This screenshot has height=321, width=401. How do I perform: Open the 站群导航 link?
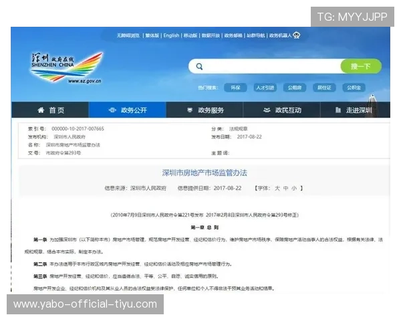point(256,35)
